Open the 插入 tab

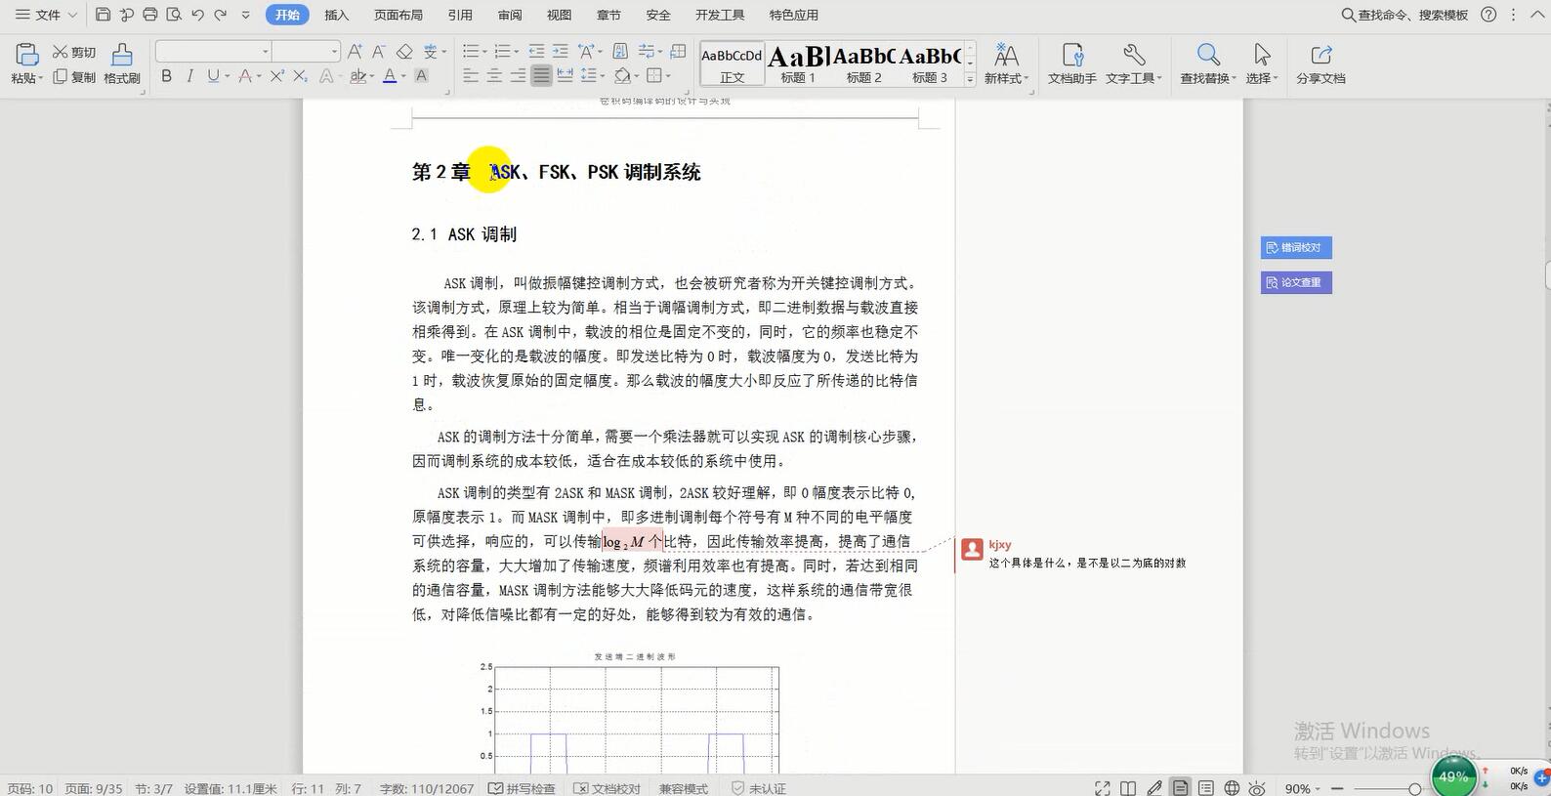(x=337, y=15)
